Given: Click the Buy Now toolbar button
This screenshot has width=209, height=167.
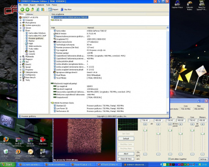Looking at the screenshot, I should coord(66,10).
